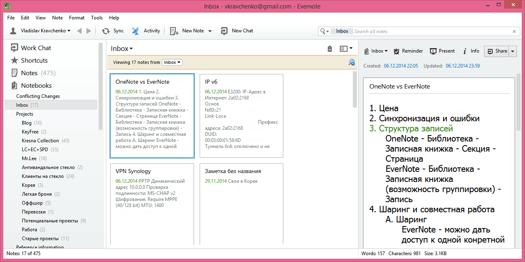
Task: Open note Info panel
Action: coord(471,51)
